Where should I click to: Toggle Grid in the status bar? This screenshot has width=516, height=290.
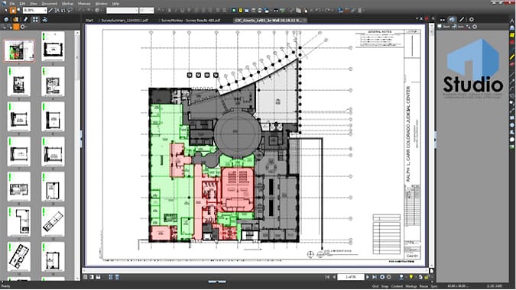375,286
